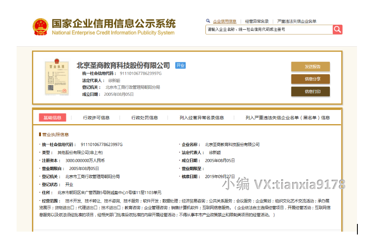The width and height of the screenshot is (372, 243).
Task: Click the blue 开业 status badge
Action: pos(180,65)
